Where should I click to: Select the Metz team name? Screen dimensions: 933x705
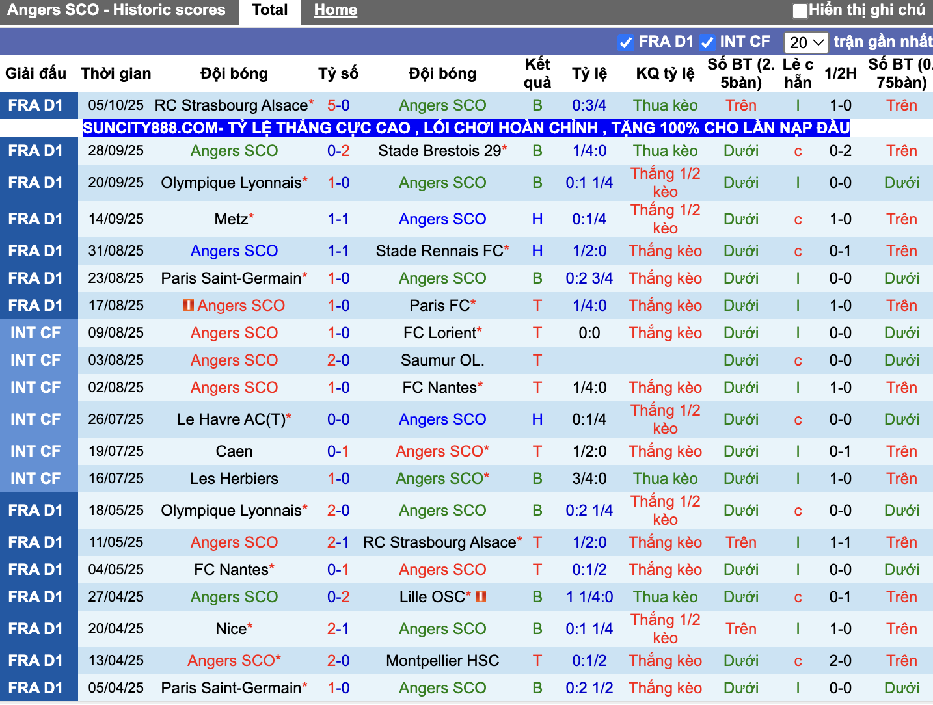click(231, 219)
